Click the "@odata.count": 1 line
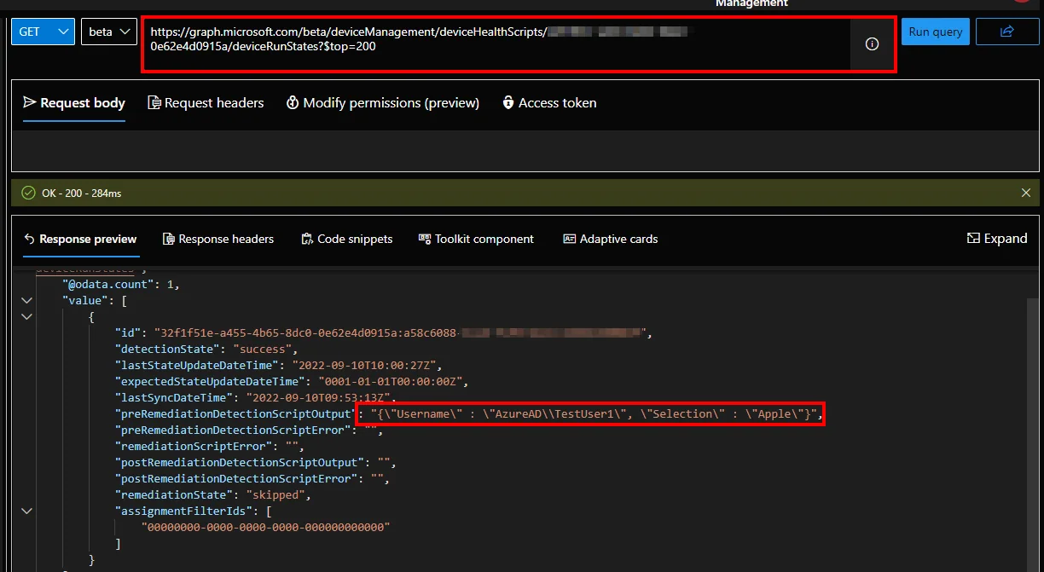Viewport: 1044px width, 572px height. [x=121, y=284]
